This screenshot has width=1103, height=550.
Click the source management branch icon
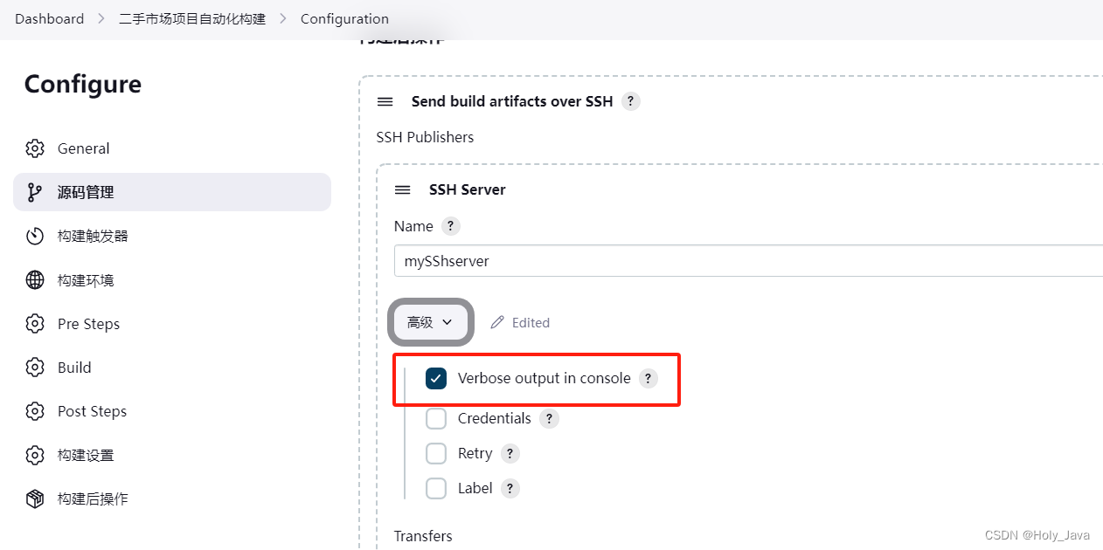tap(35, 192)
